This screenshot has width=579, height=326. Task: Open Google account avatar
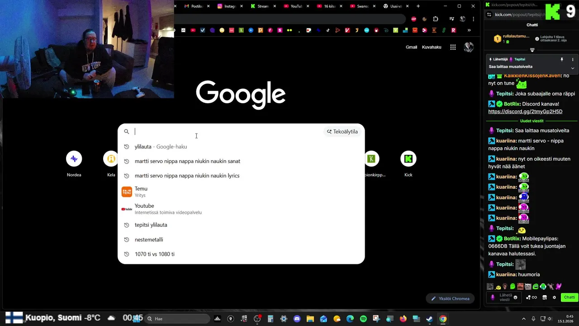click(469, 47)
